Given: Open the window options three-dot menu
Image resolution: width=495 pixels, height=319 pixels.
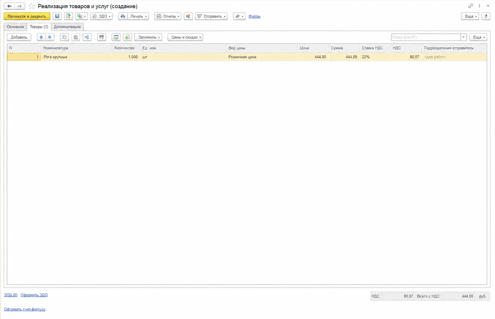Looking at the screenshot, I should pyautogui.click(x=479, y=6).
